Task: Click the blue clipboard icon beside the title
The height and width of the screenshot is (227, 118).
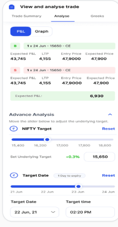Action: [x=11, y=7]
